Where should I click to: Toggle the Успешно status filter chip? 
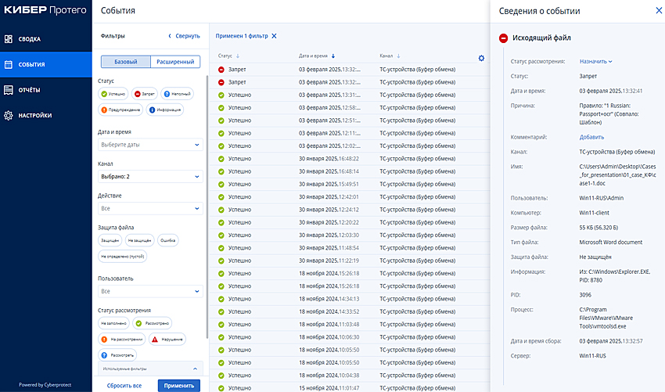(113, 94)
